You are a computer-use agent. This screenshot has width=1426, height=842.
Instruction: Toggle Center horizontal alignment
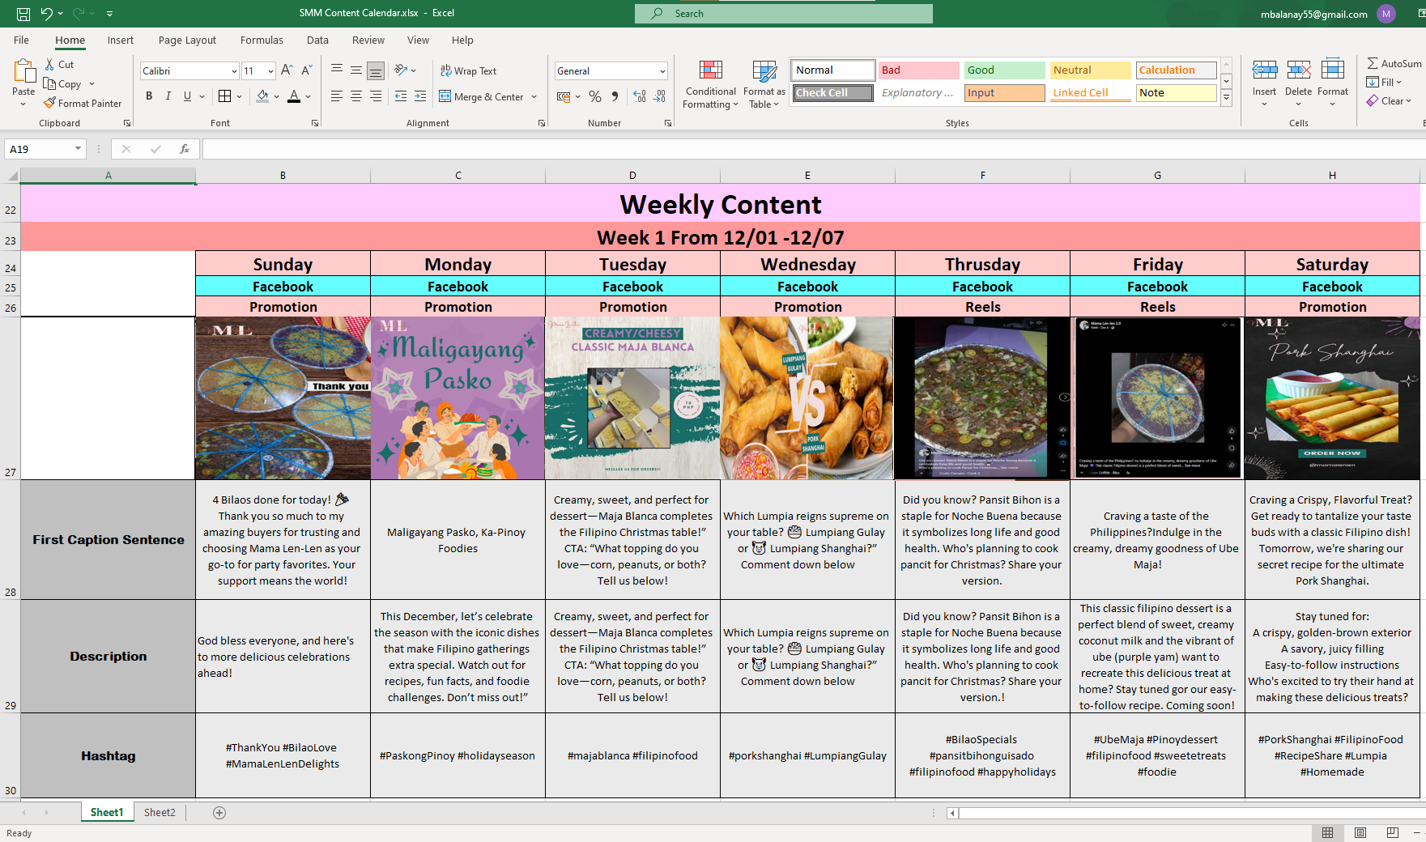tap(356, 96)
